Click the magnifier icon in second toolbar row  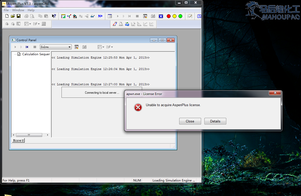click(18, 24)
